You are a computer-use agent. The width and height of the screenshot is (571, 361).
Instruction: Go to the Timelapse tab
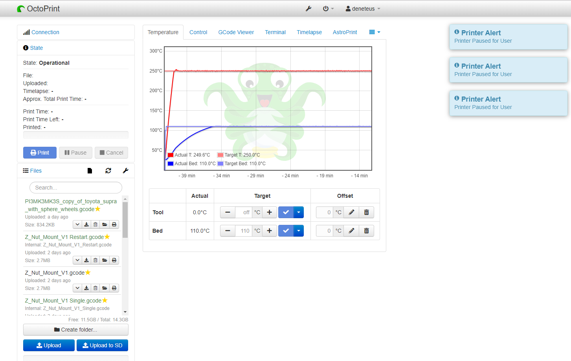click(309, 32)
